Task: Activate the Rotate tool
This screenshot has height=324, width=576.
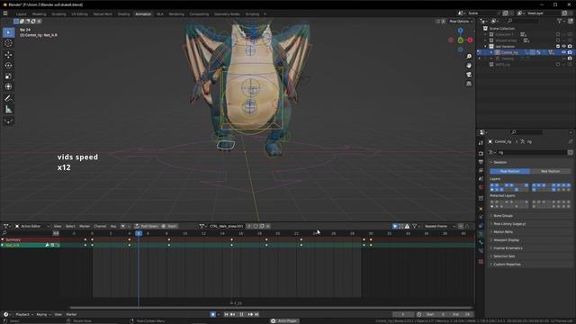Action: pos(8,66)
